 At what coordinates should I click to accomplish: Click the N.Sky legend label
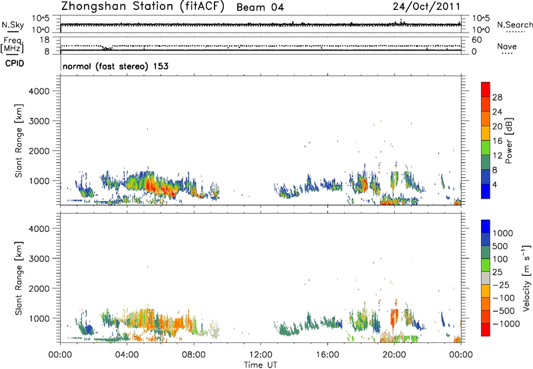[x=13, y=25]
